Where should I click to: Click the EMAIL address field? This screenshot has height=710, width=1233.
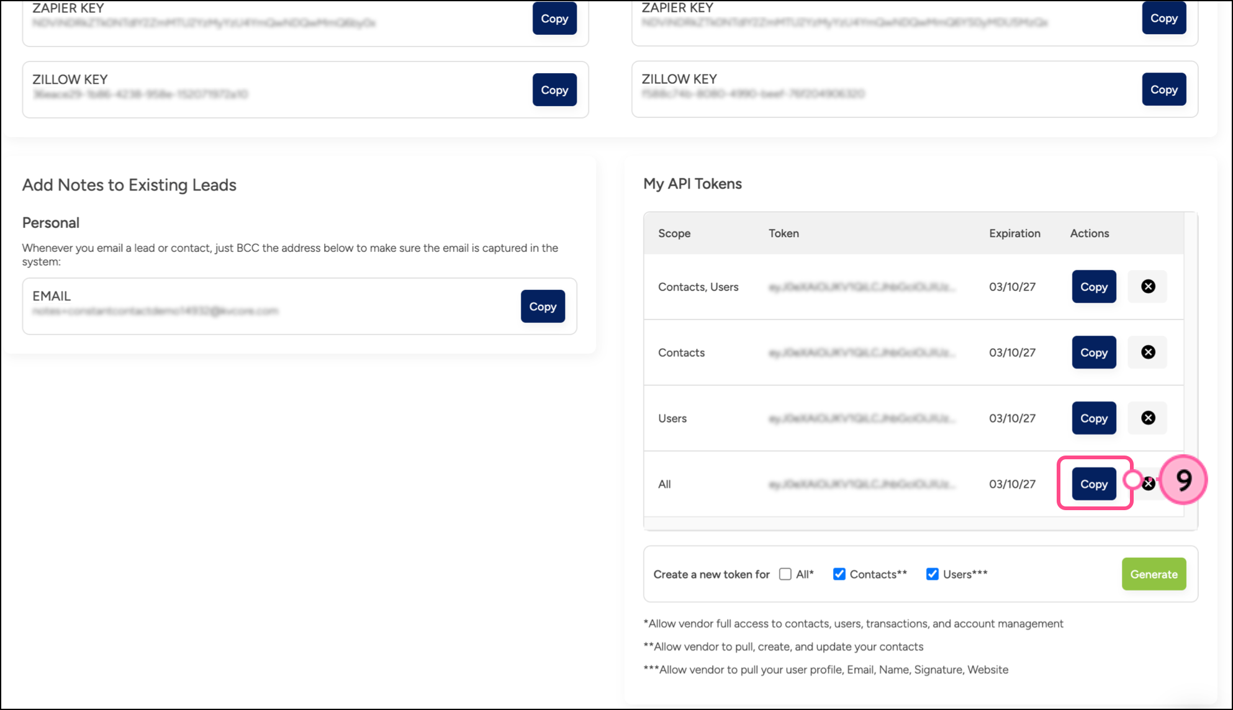point(155,311)
